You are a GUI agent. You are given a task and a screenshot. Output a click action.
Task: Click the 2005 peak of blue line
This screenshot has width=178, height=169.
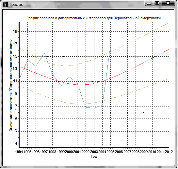click(110, 47)
